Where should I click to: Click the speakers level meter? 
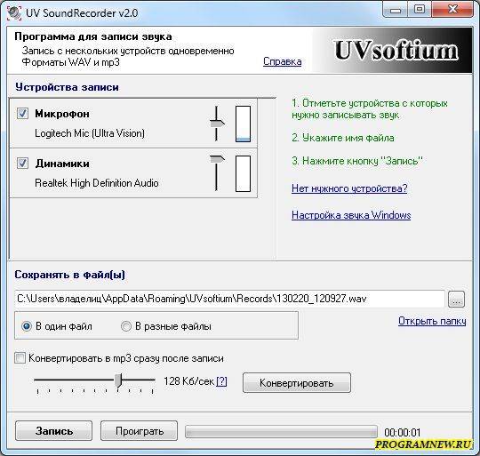(x=243, y=173)
